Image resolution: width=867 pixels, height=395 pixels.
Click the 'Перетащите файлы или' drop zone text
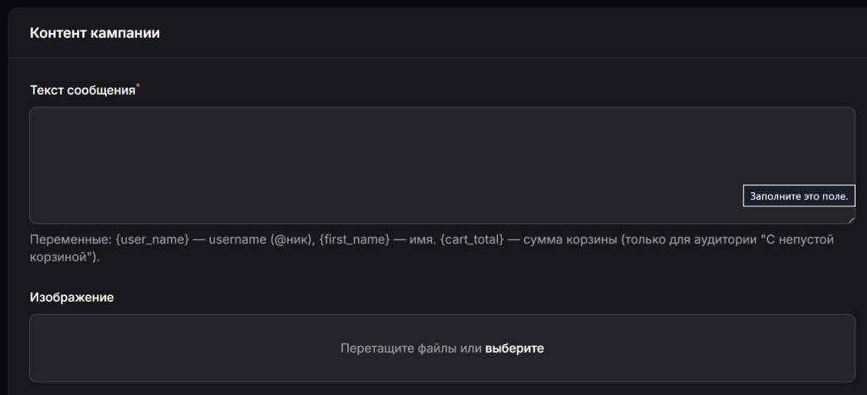tap(411, 348)
